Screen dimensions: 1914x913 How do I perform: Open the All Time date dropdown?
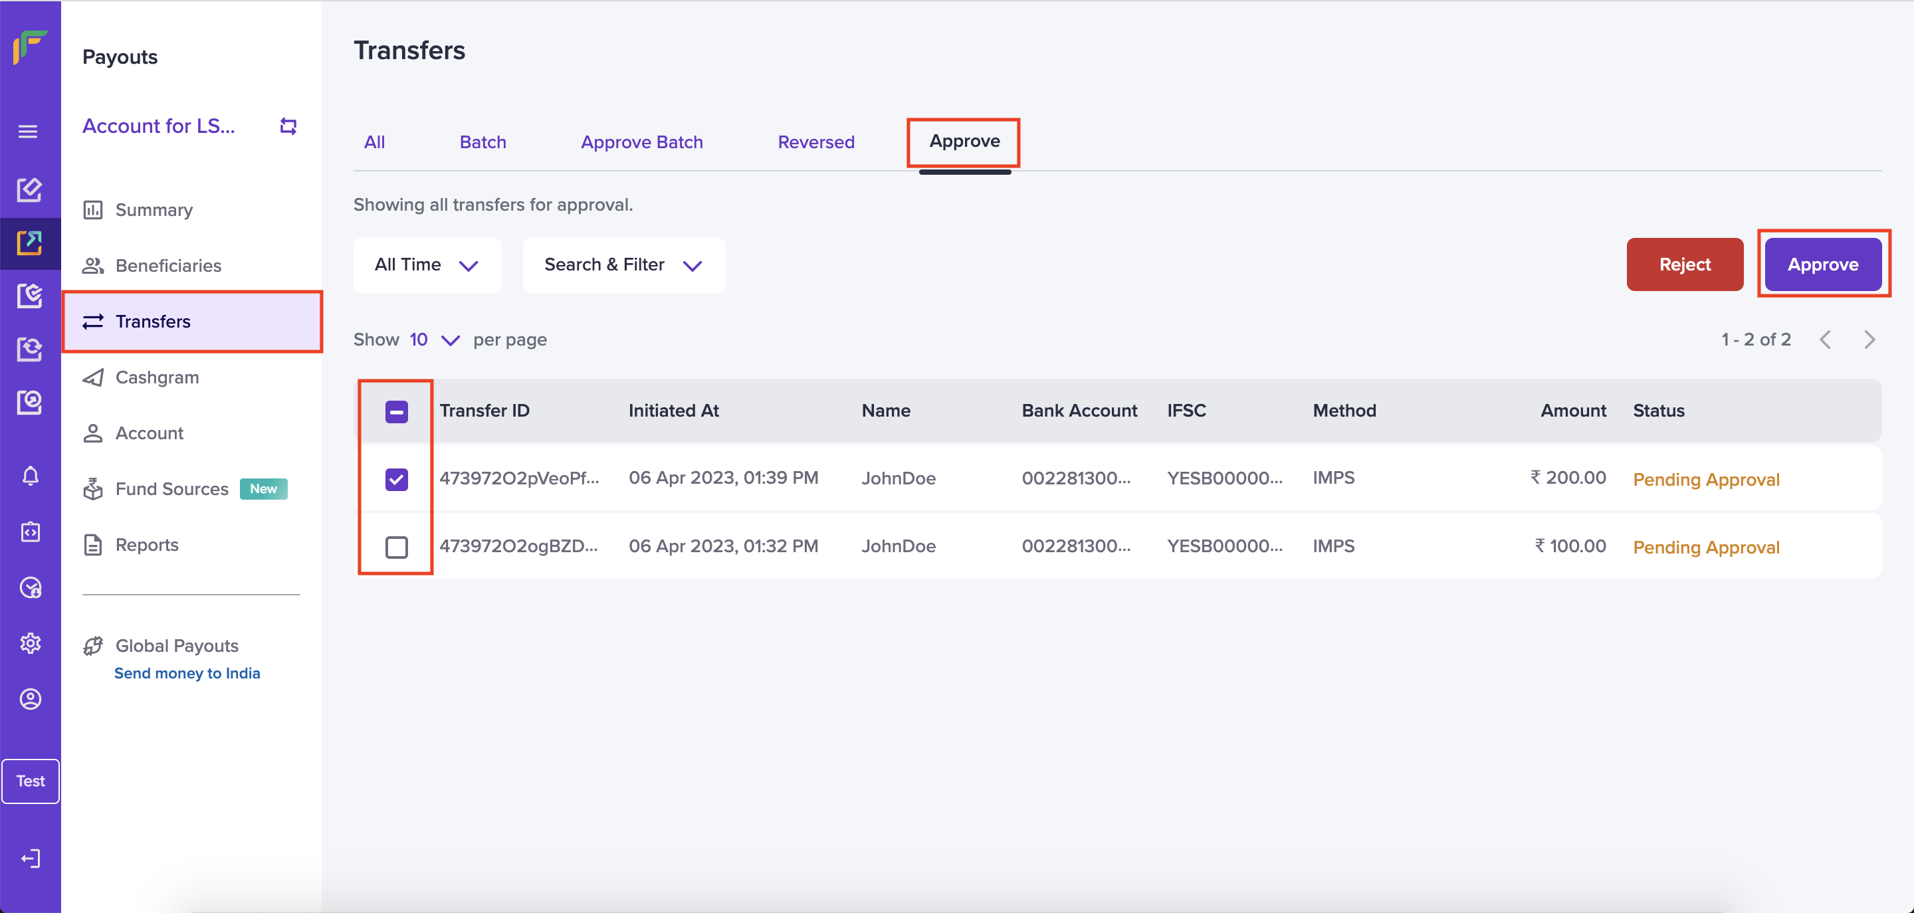tap(427, 265)
